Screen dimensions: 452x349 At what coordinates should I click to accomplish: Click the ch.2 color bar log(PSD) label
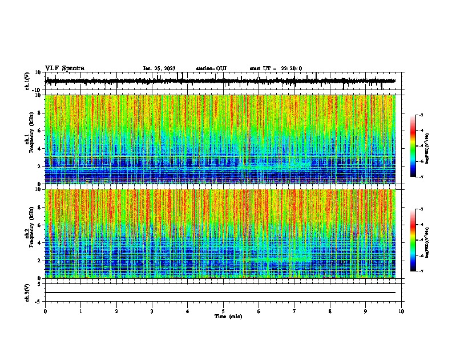pyautogui.click(x=427, y=242)
